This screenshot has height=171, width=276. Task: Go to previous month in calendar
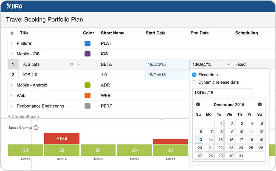pyautogui.click(x=198, y=104)
